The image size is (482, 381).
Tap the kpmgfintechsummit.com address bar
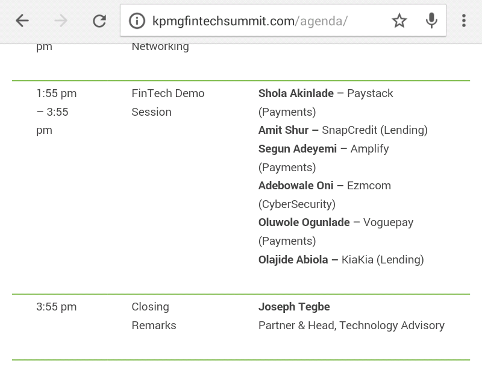click(250, 21)
